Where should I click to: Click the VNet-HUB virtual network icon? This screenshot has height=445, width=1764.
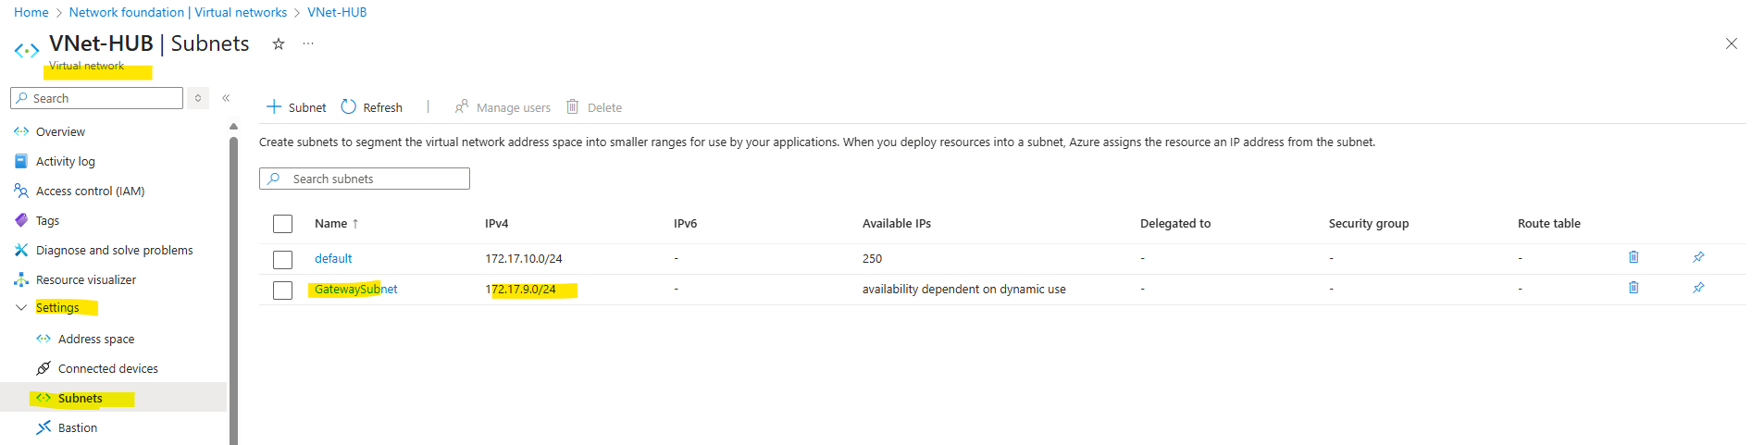27,51
